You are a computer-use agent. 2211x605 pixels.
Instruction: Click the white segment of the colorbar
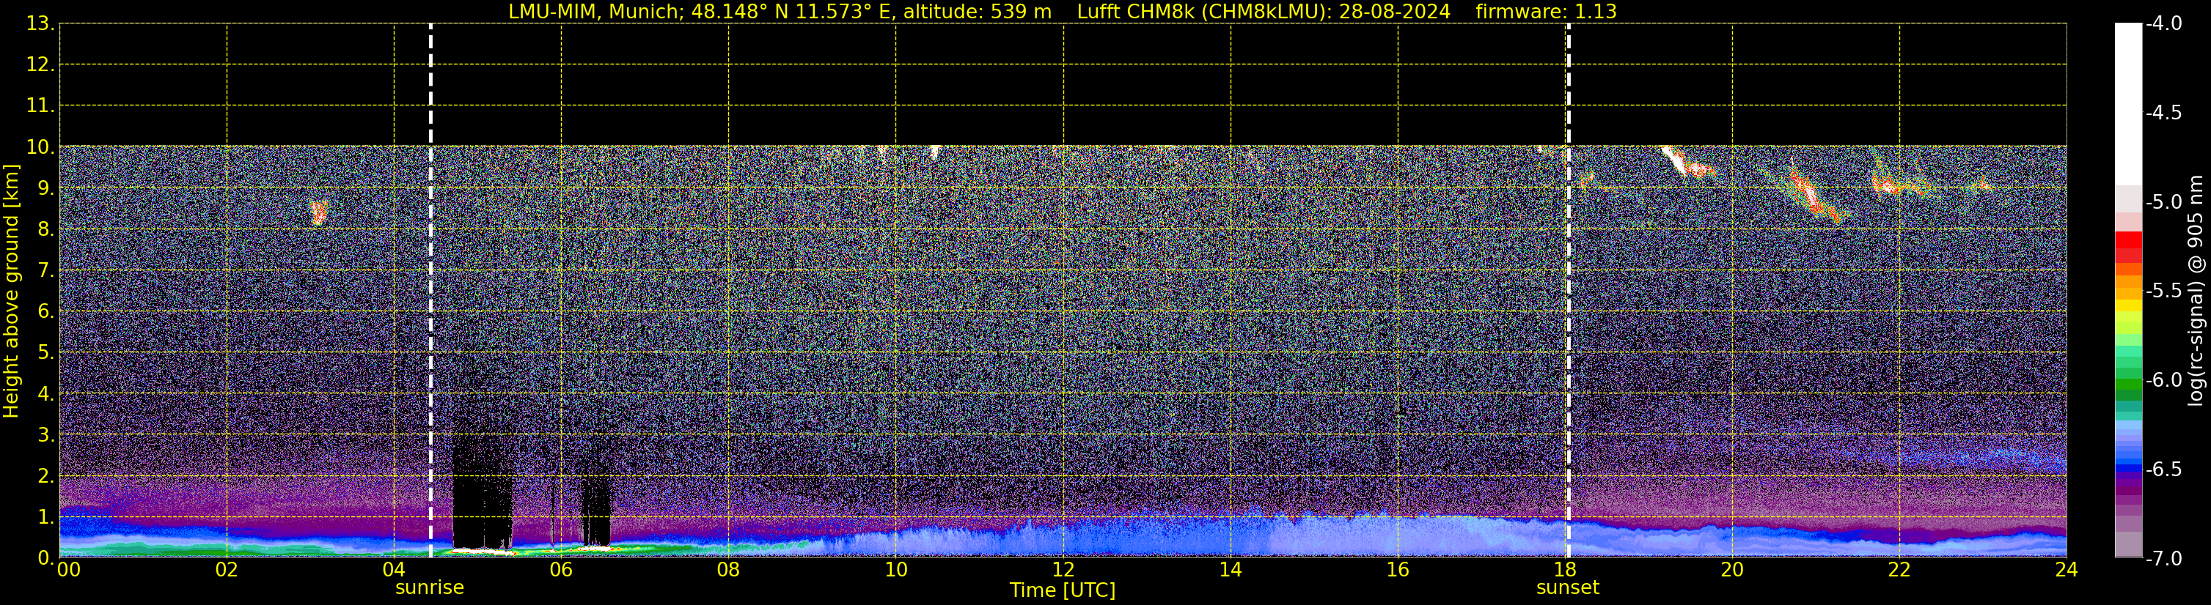(x=2127, y=105)
